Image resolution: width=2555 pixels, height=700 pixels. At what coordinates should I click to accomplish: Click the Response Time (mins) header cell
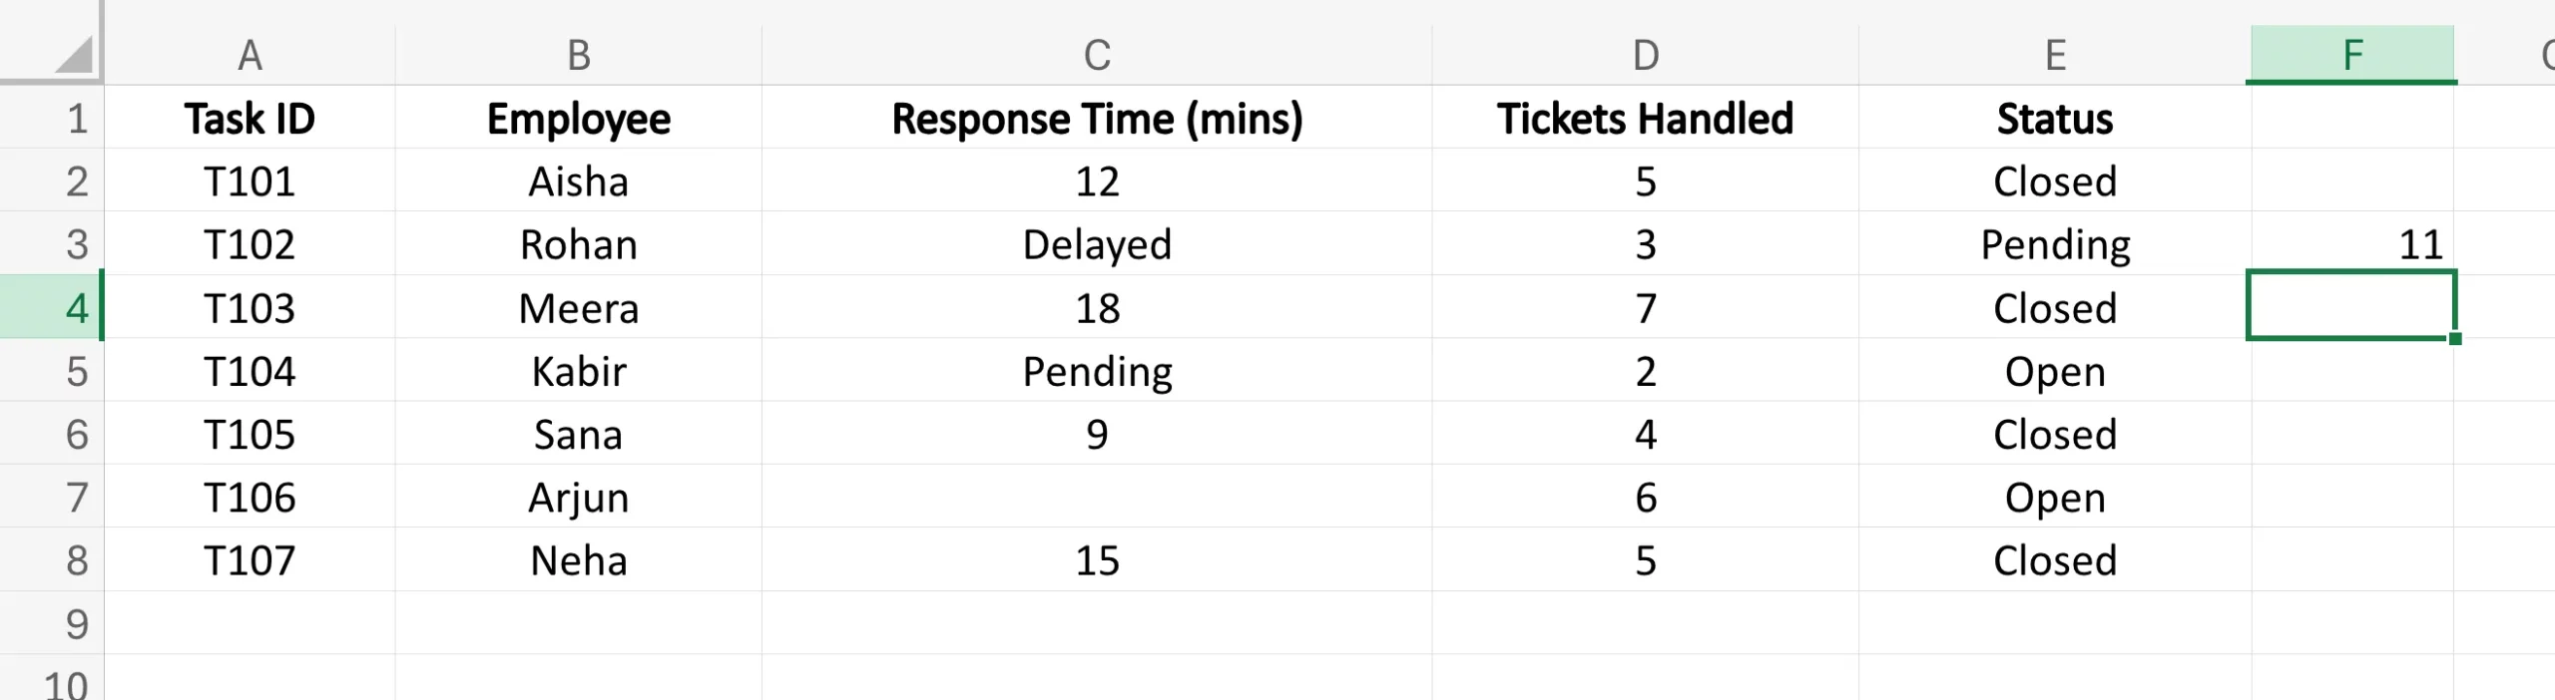click(1096, 119)
